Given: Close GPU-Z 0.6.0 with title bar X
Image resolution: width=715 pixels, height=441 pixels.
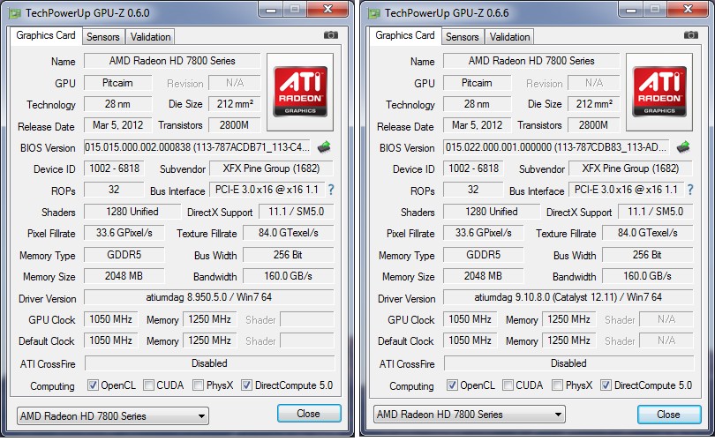Looking at the screenshot, I should pyautogui.click(x=327, y=9).
